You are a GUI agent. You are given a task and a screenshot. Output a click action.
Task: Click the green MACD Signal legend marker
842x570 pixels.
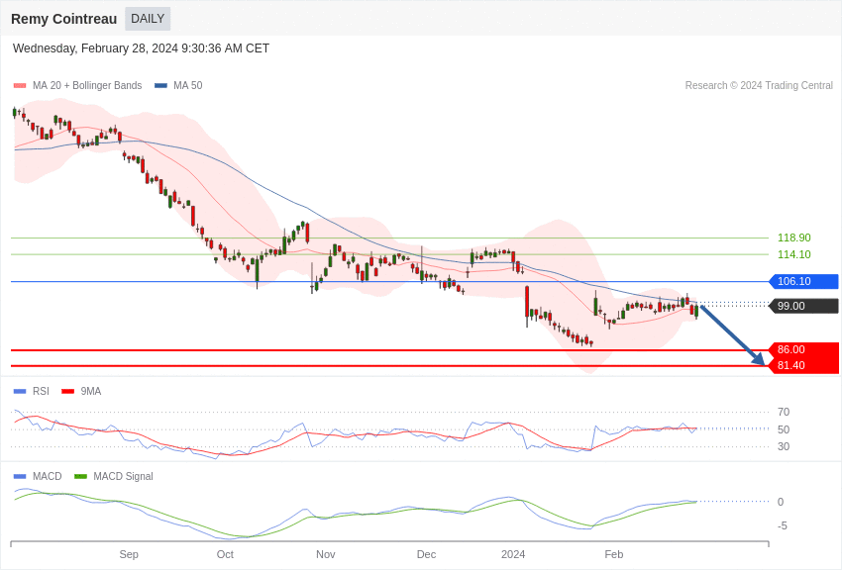click(x=80, y=477)
